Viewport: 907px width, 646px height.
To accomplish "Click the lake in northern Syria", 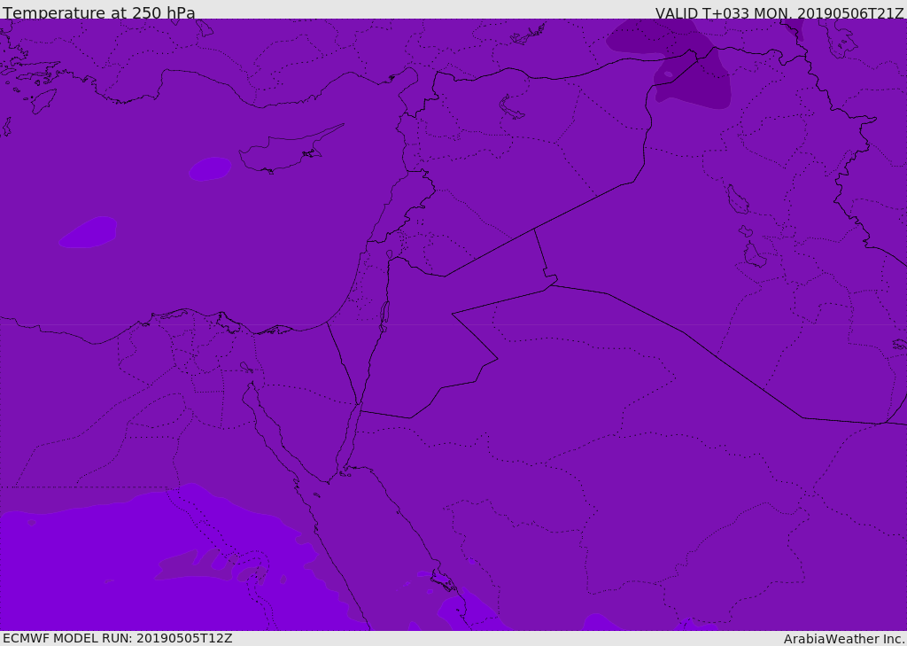I will (511, 108).
